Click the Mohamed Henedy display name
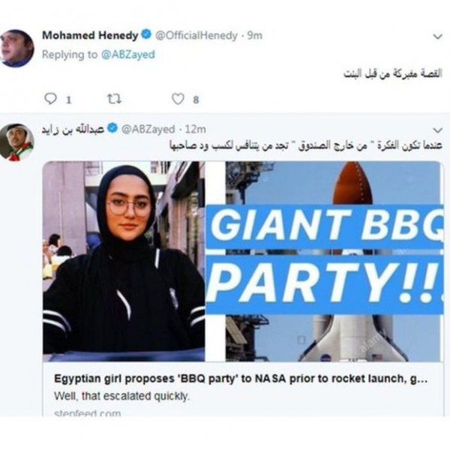 tap(90, 35)
